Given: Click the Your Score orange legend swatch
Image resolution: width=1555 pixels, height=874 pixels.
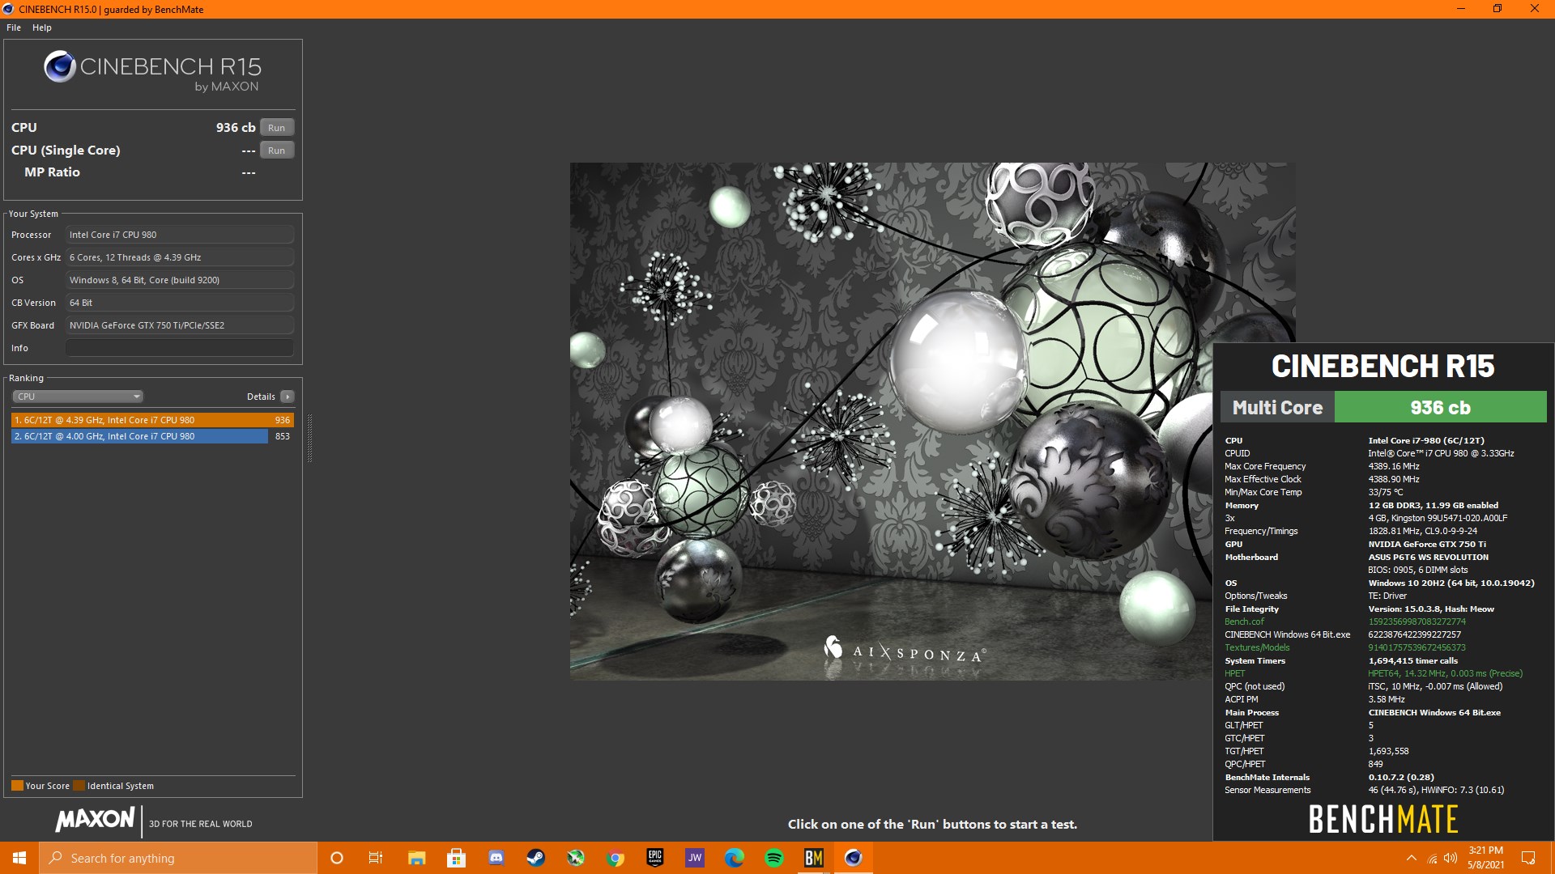Looking at the screenshot, I should pyautogui.click(x=17, y=786).
